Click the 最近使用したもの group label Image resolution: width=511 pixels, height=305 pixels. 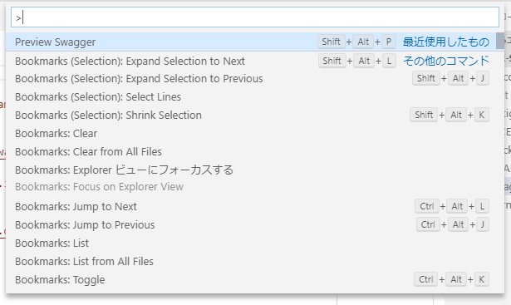(x=446, y=42)
